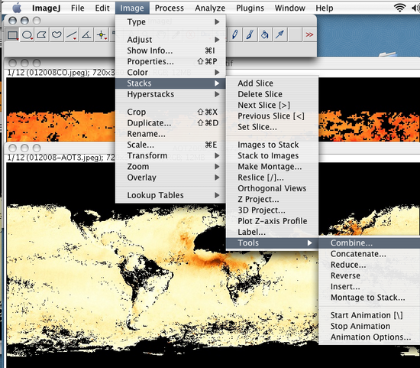Viewport: 420px width, 368px height.
Task: Select Add Slice in Stacks submenu
Action: (x=272, y=83)
